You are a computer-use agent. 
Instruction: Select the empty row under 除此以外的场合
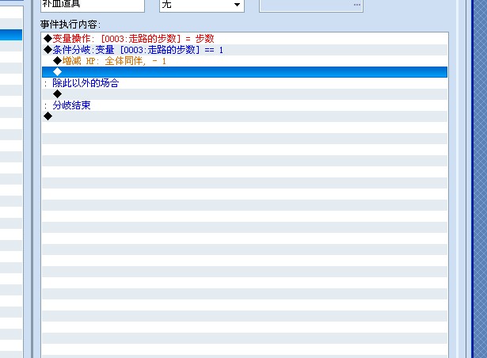(x=245, y=94)
